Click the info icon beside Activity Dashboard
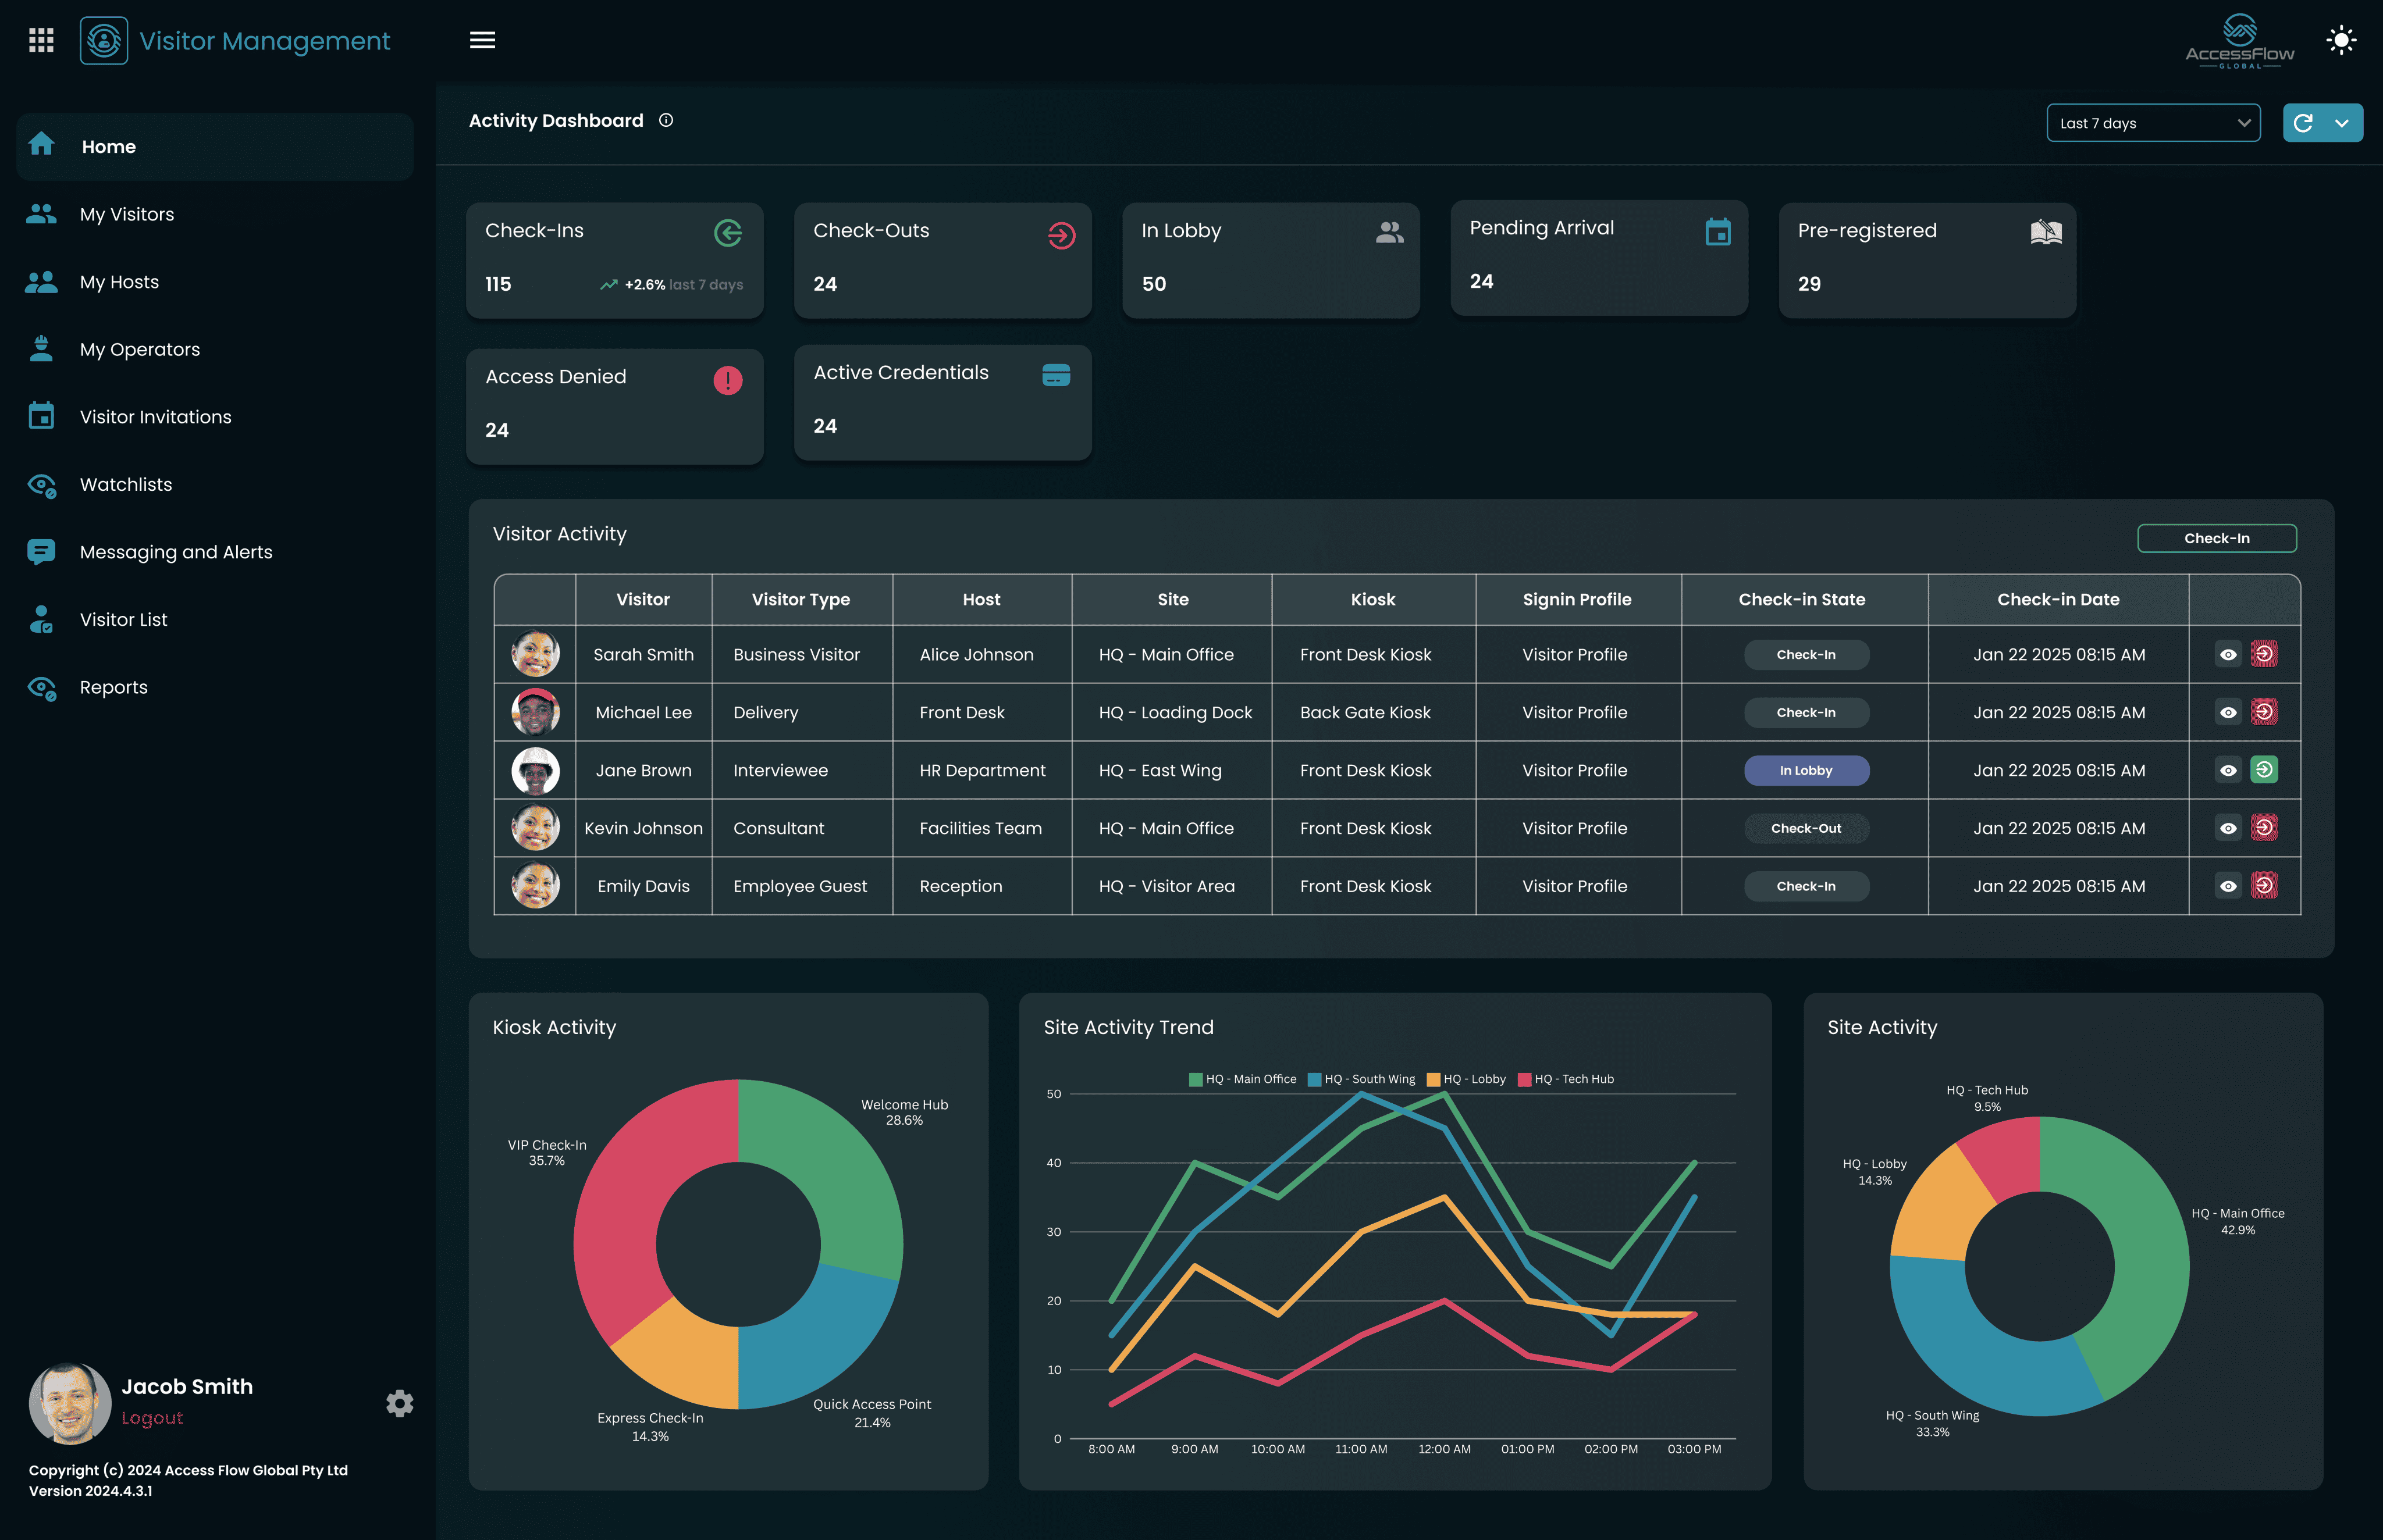 pyautogui.click(x=666, y=120)
